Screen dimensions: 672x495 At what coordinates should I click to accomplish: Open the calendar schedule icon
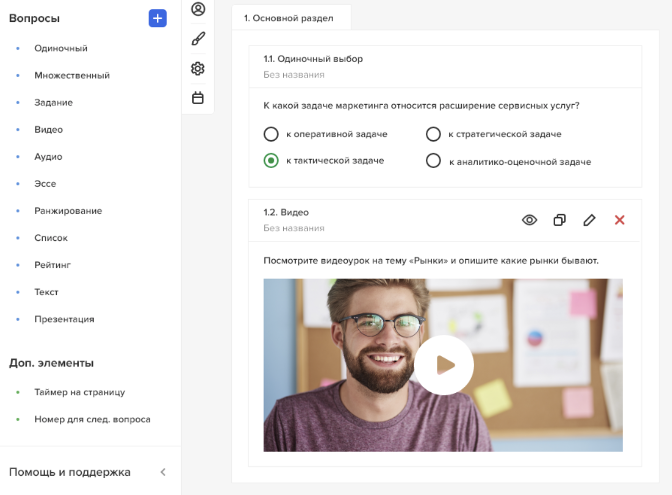point(198,98)
